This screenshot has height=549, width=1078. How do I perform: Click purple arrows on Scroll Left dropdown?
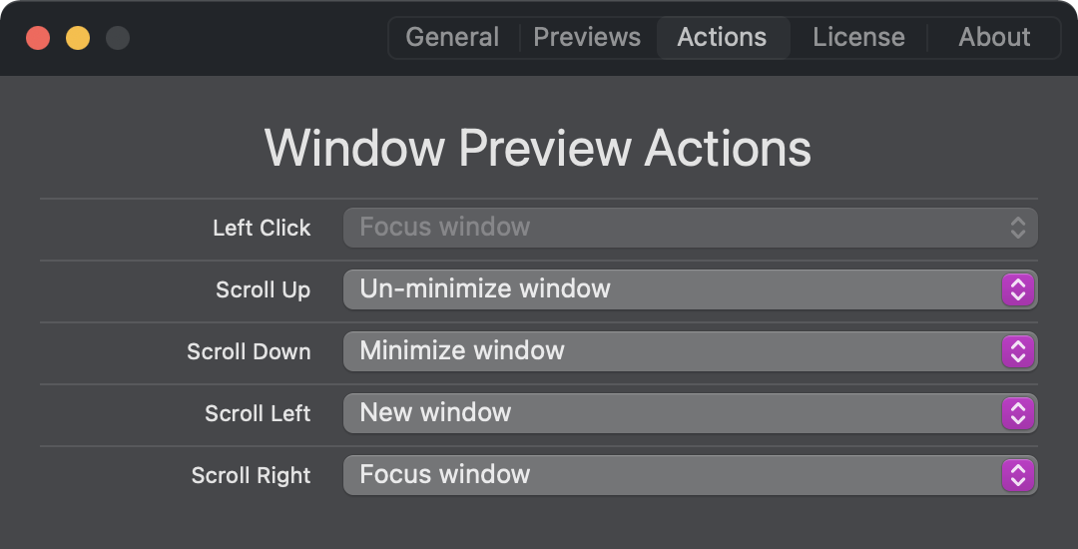(1017, 413)
